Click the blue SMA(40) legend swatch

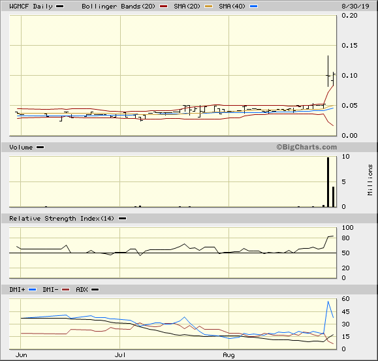click(253, 7)
